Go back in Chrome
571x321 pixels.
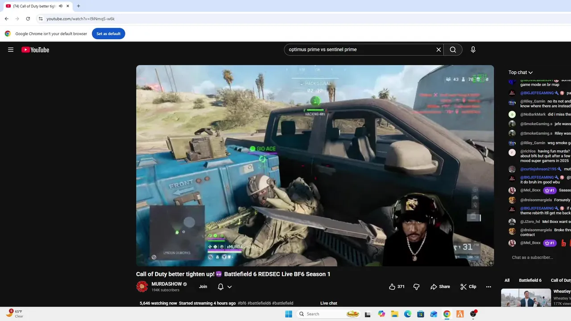click(x=6, y=19)
